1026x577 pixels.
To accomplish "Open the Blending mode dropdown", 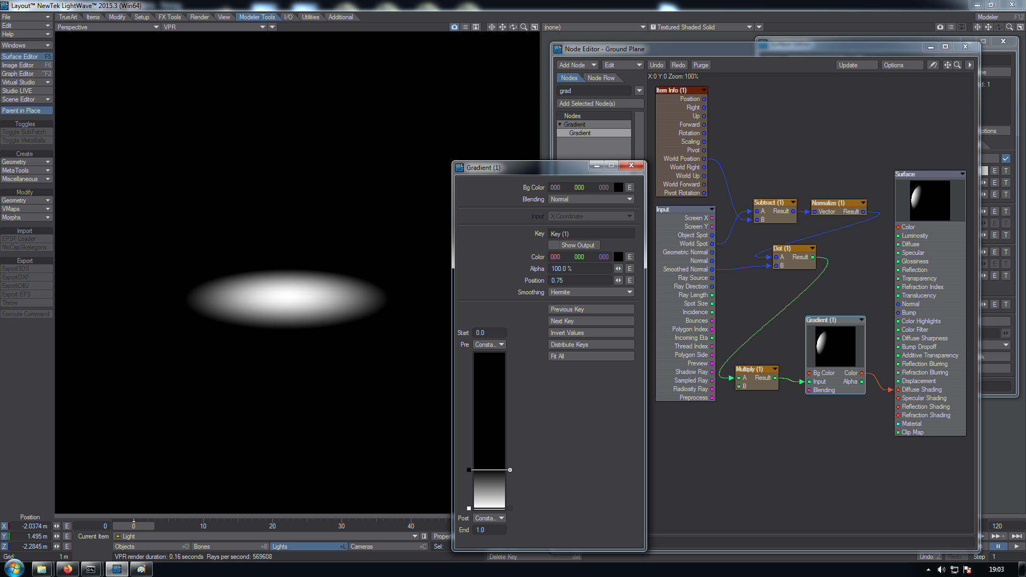I will (x=591, y=199).
